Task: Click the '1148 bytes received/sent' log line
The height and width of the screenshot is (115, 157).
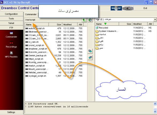Action: [57, 107]
